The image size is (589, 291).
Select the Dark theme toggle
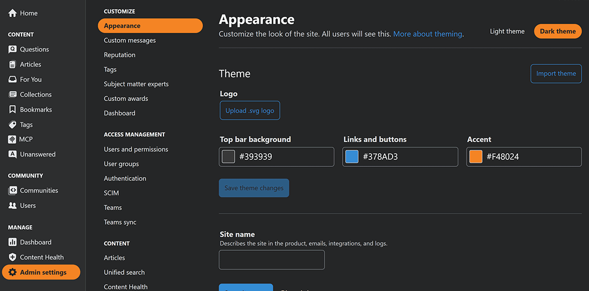click(x=558, y=31)
